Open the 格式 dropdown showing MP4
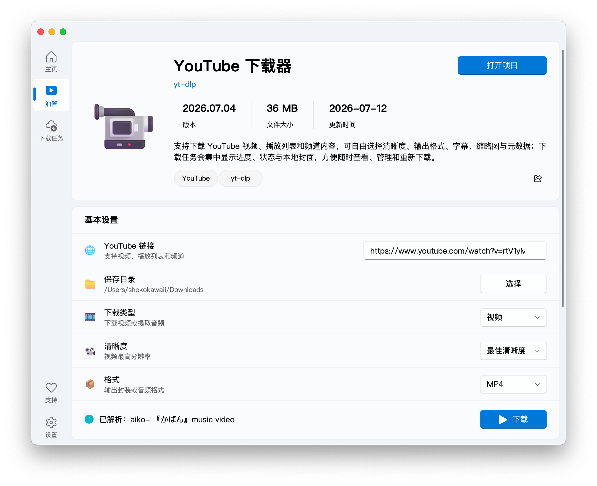597x486 pixels. [x=513, y=384]
